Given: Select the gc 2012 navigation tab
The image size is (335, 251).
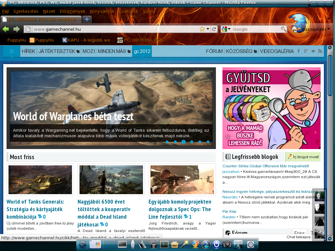Looking at the screenshot, I should 142,51.
